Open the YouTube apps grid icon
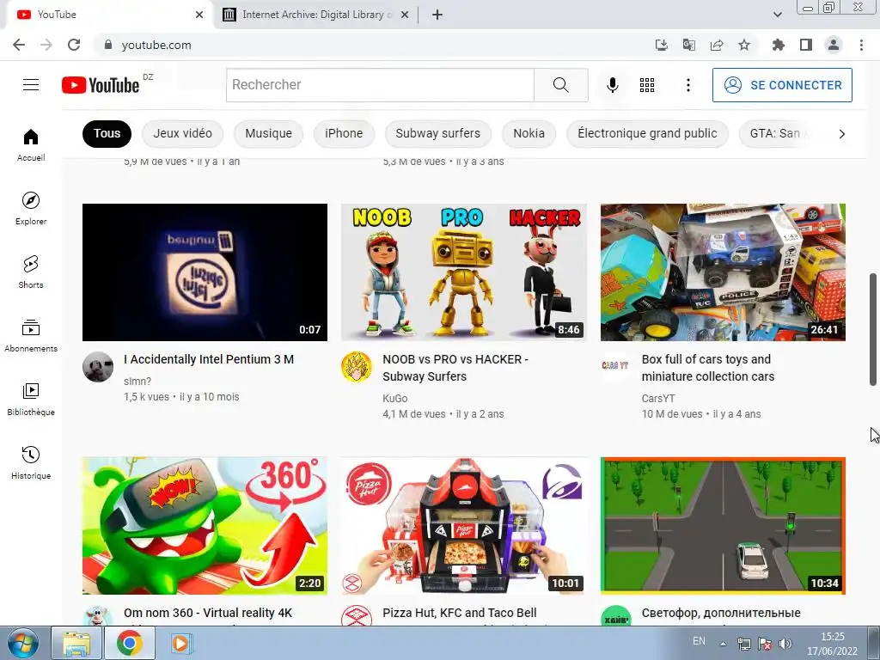Image resolution: width=880 pixels, height=660 pixels. pyautogui.click(x=646, y=85)
